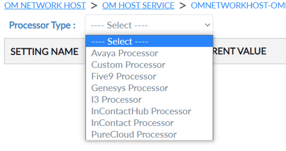Click the OMNETWORKHOST-OM breadcrumb entry
This screenshot has height=151, width=286.
click(x=238, y=5)
